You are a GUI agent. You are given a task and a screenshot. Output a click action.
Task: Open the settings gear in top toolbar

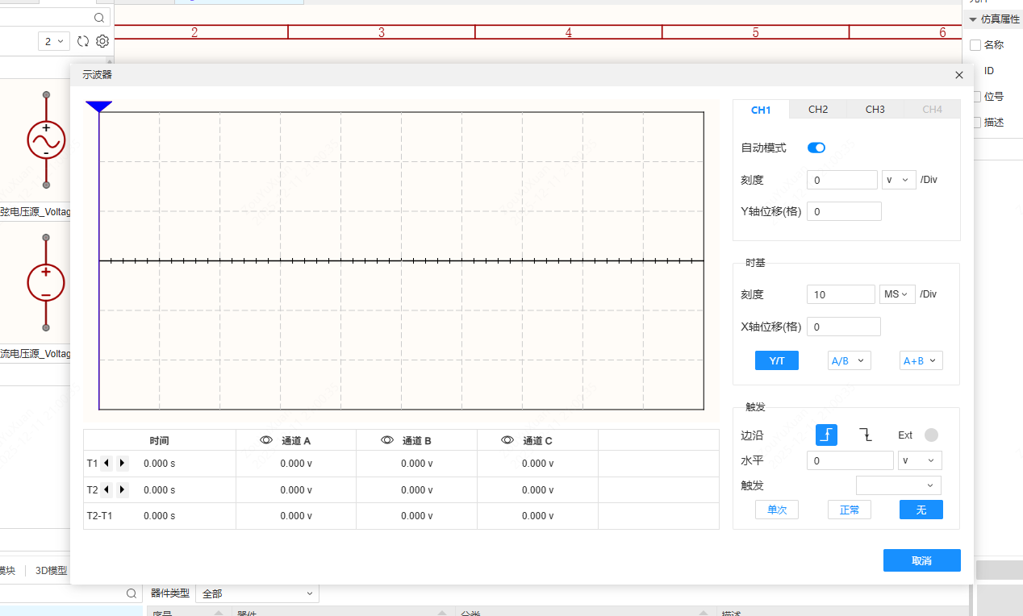click(102, 41)
